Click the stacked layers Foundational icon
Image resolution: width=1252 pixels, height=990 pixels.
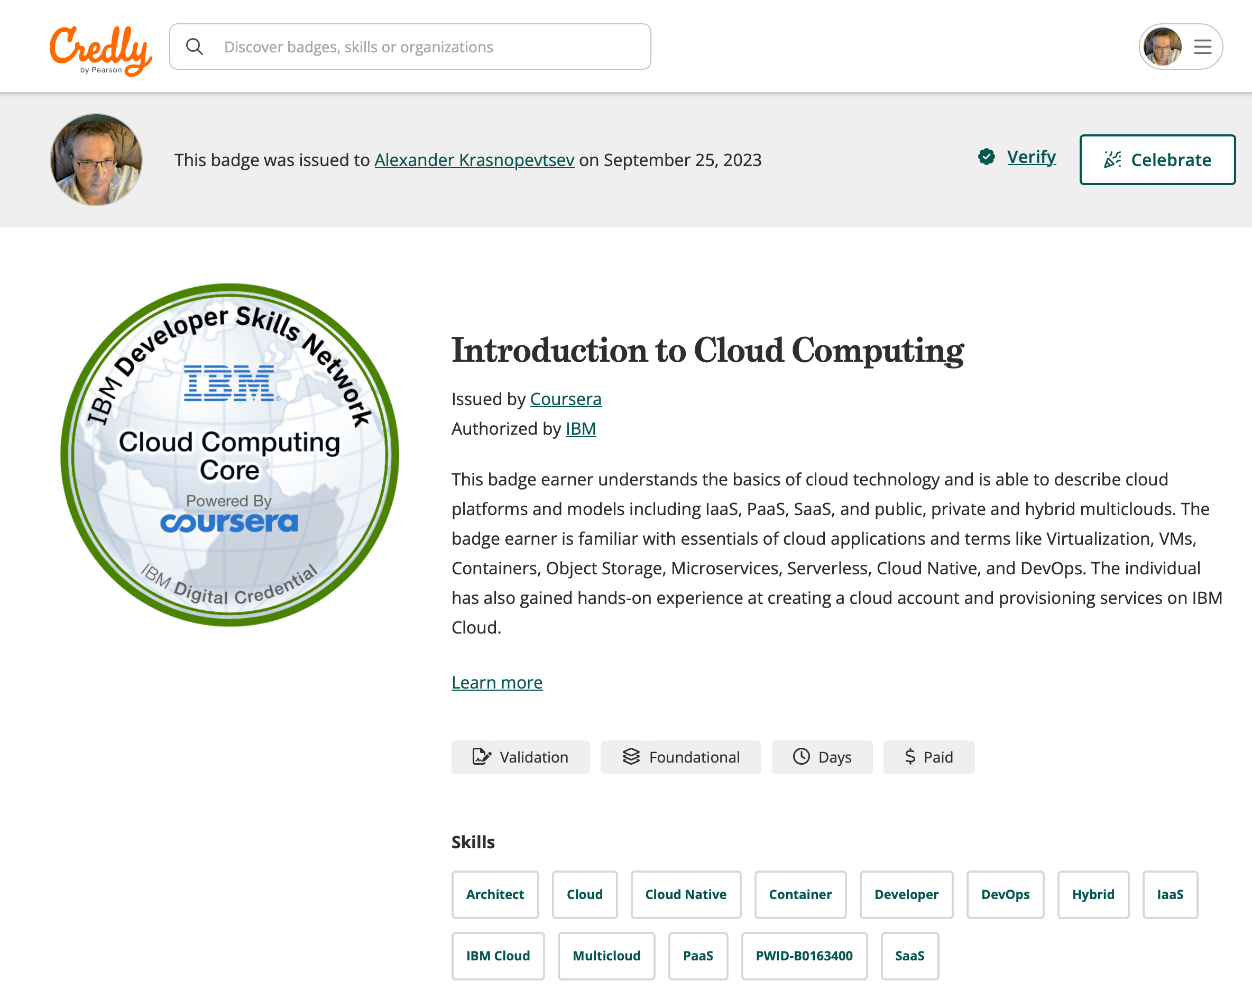(x=631, y=757)
